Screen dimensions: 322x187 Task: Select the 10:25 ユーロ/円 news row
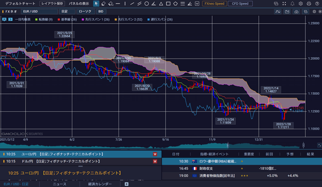80,154
